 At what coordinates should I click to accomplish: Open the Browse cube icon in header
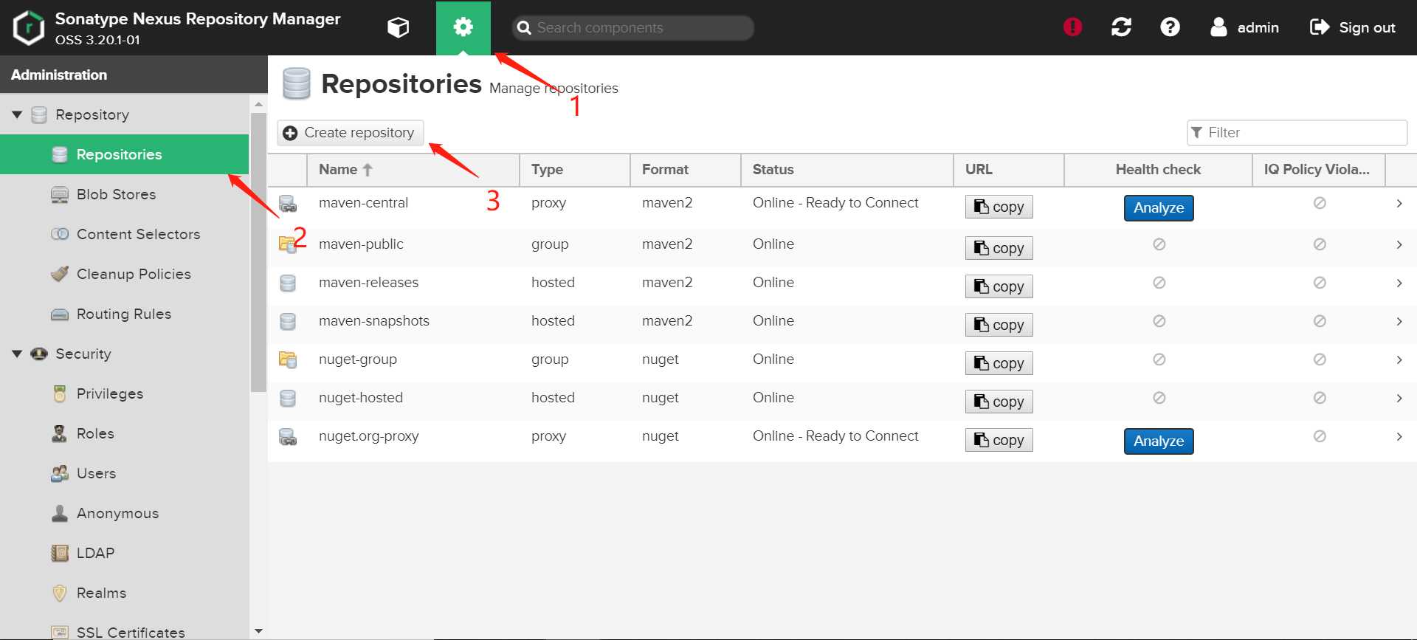[398, 27]
